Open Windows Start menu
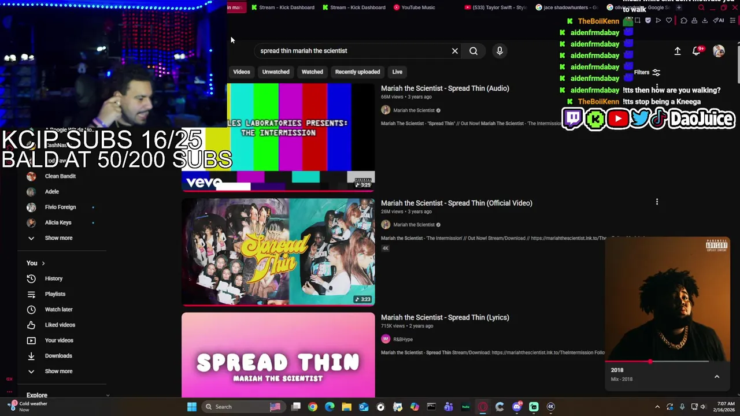The image size is (740, 416). point(191,407)
